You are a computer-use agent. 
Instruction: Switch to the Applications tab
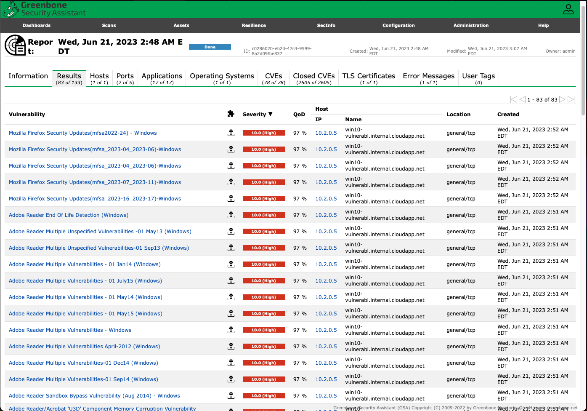[162, 78]
